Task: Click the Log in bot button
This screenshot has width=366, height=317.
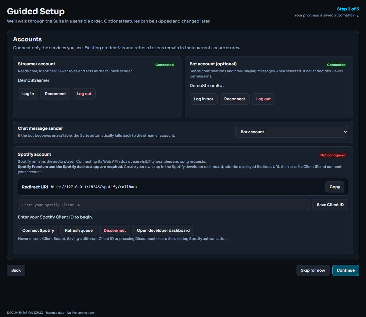Action: pos(203,99)
